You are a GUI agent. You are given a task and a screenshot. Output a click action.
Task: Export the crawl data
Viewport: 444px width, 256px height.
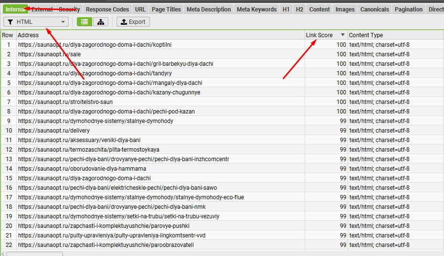pyautogui.click(x=133, y=22)
